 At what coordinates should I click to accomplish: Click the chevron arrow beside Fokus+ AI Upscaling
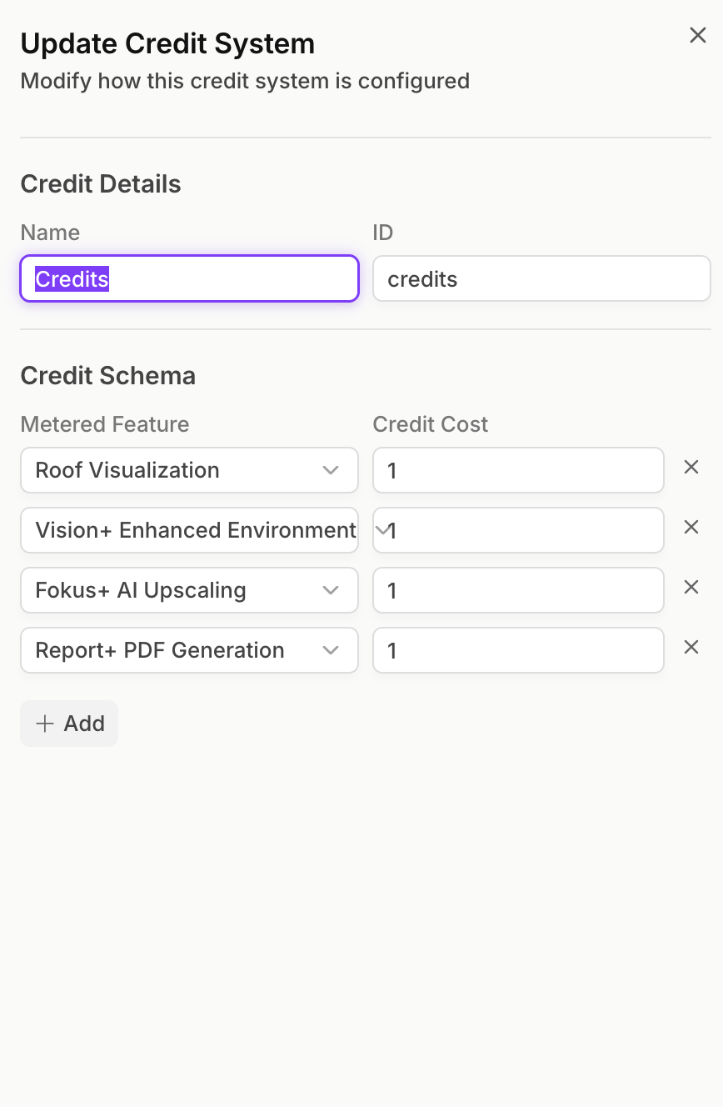331,590
